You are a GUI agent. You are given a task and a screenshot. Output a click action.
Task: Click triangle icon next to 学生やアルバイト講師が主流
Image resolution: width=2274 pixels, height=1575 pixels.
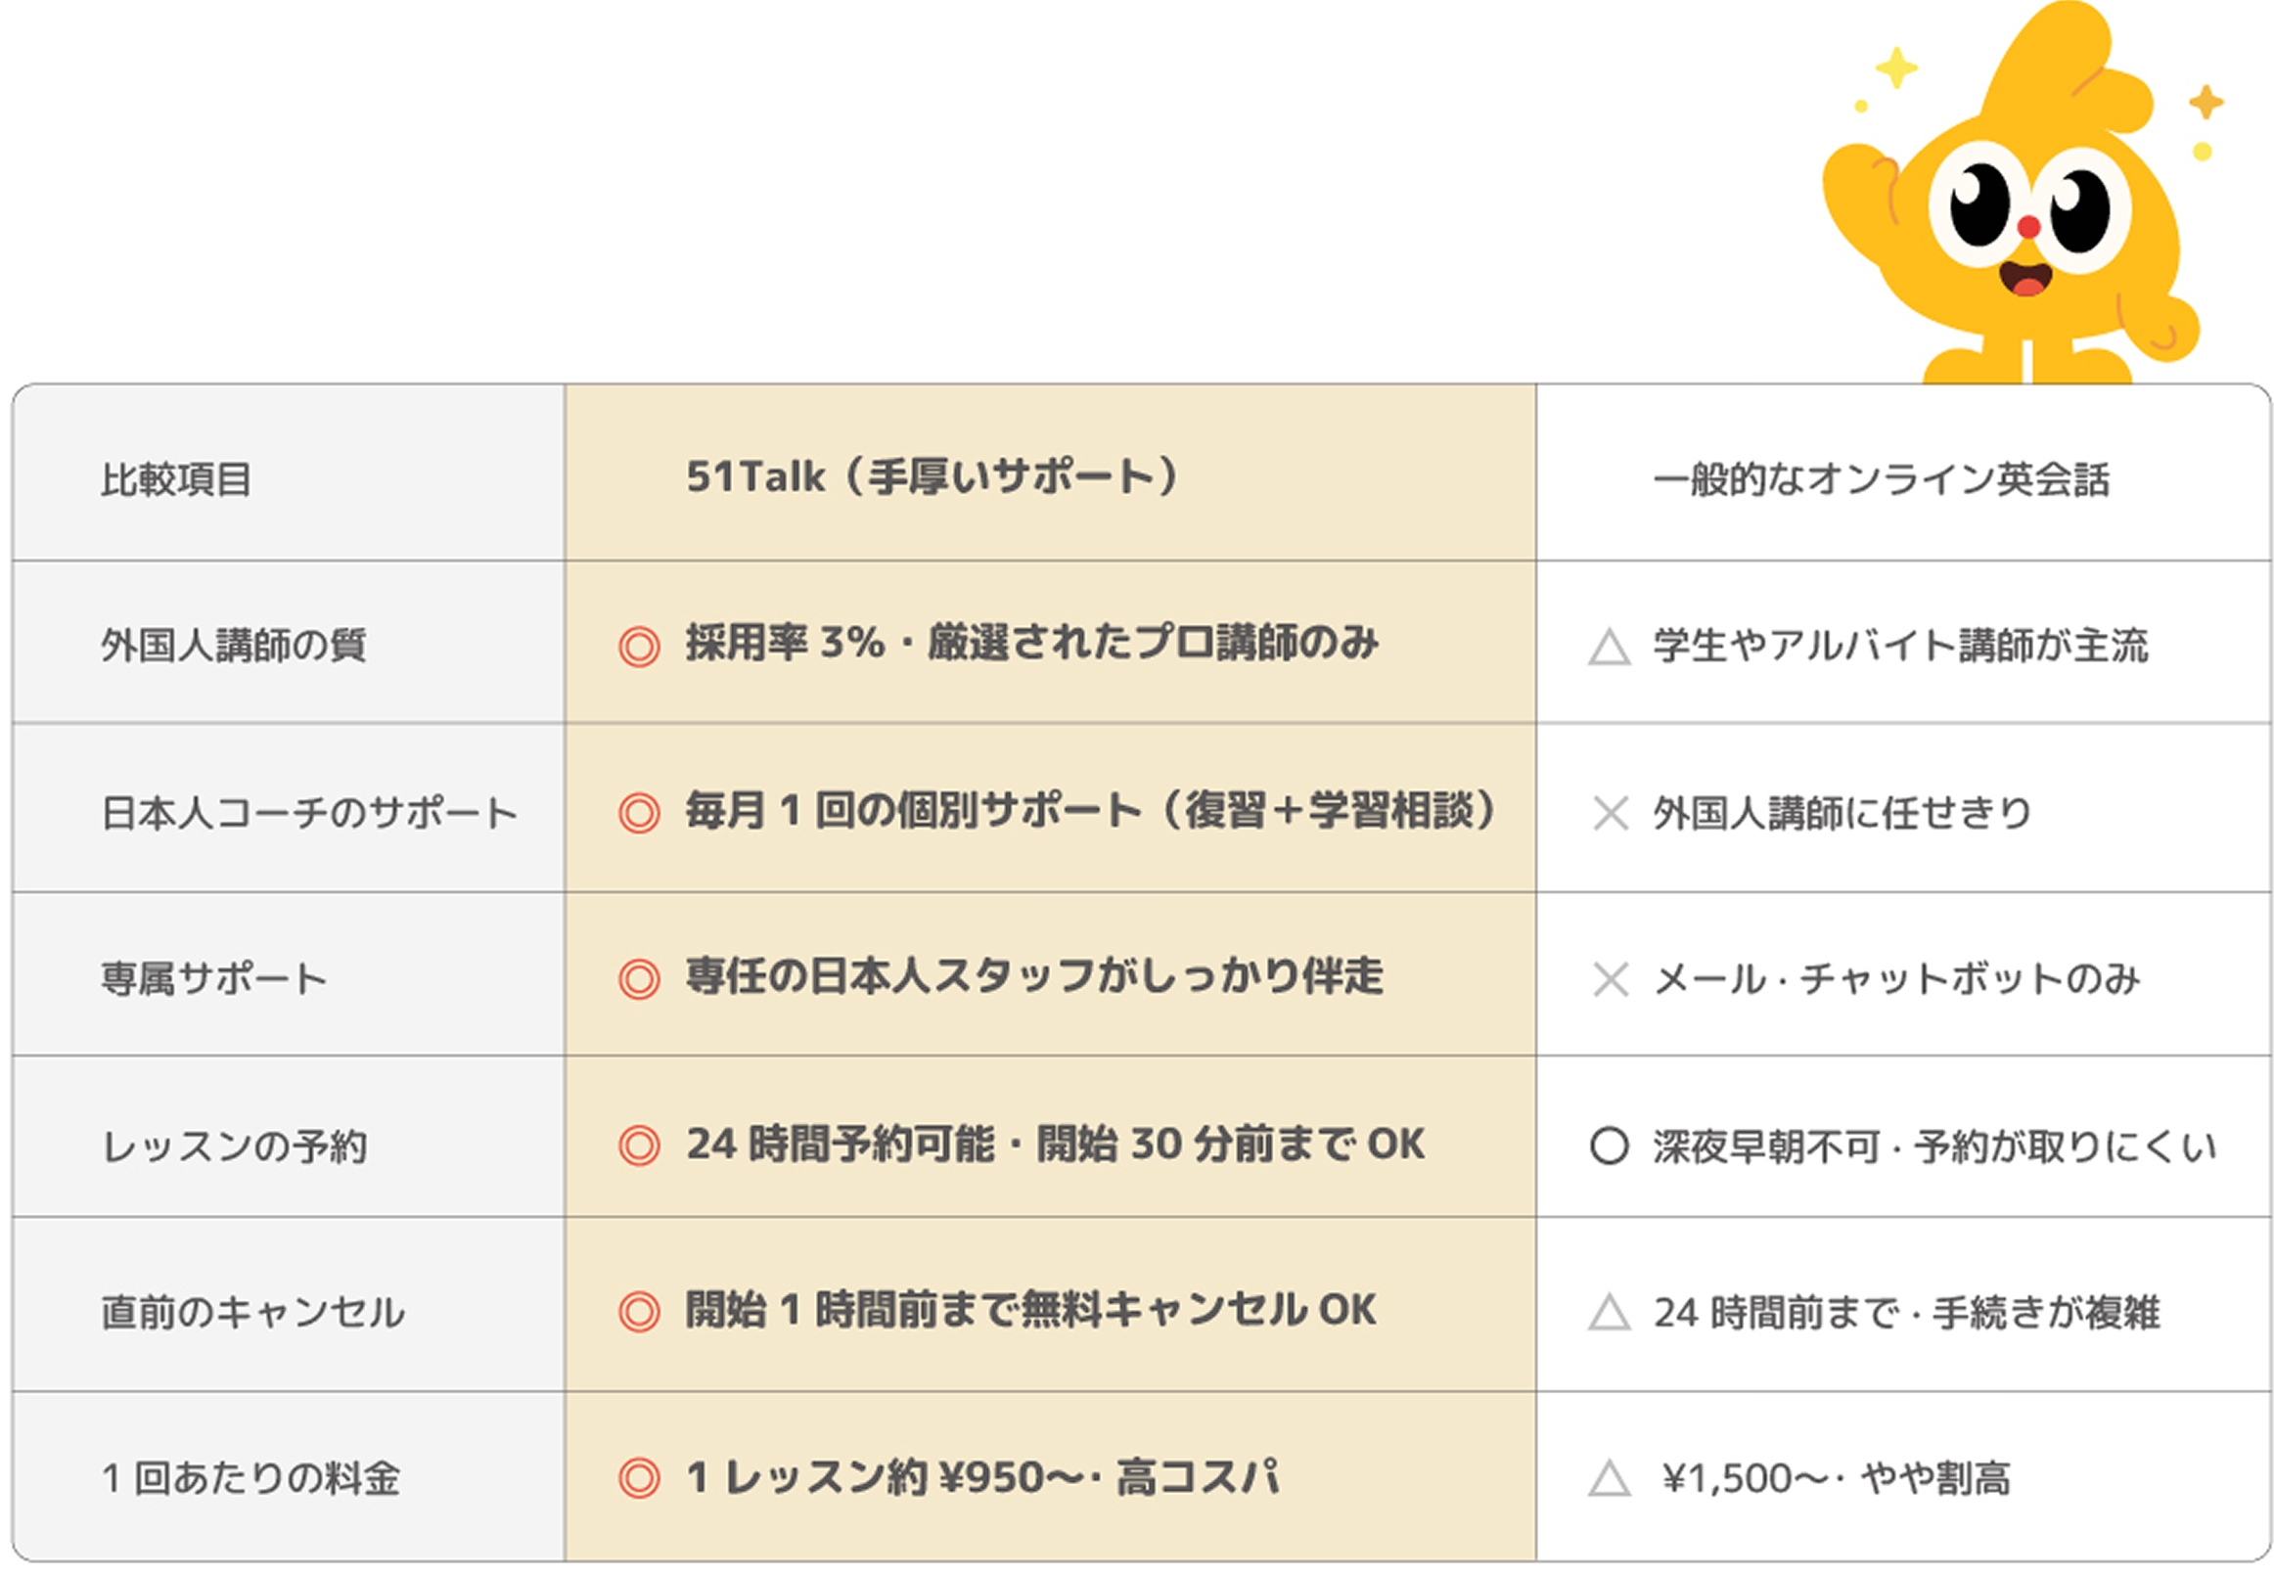pyautogui.click(x=1609, y=648)
